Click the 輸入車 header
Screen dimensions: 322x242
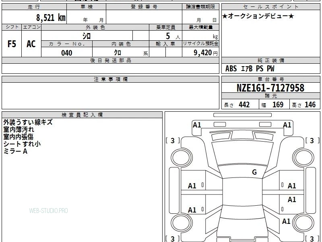[x=165, y=44]
